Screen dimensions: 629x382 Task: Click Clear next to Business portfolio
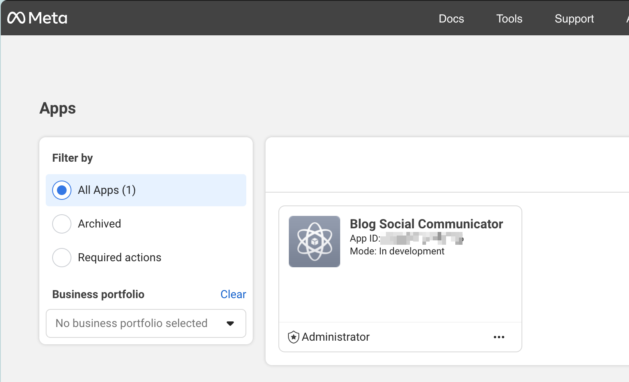[233, 295]
